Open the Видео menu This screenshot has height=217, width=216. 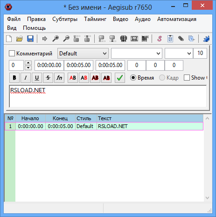pyautogui.click(x=120, y=19)
